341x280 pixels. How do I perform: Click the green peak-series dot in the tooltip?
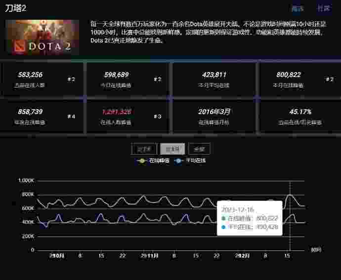(223, 218)
